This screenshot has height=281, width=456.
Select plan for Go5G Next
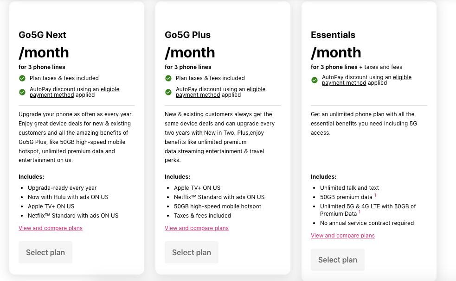[45, 252]
